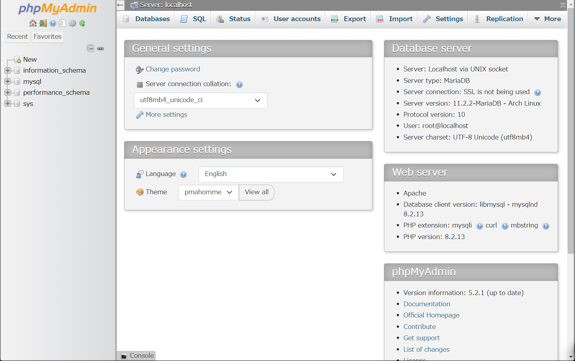Image resolution: width=575 pixels, height=361 pixels.
Task: Click scrollbar down arrow at bottom right
Action: [x=571, y=357]
